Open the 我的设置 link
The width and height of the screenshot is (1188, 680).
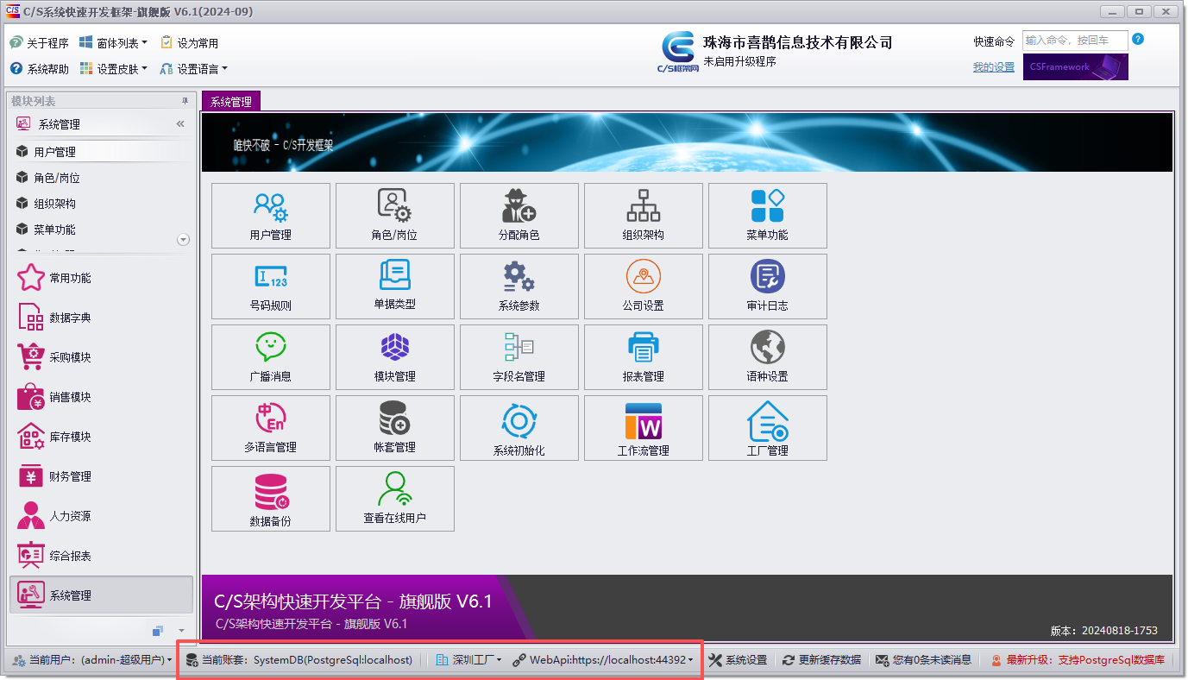click(x=993, y=66)
